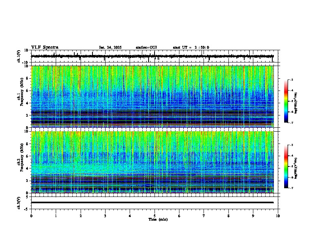Click the "VLF Spectra" plot title

click(x=45, y=47)
